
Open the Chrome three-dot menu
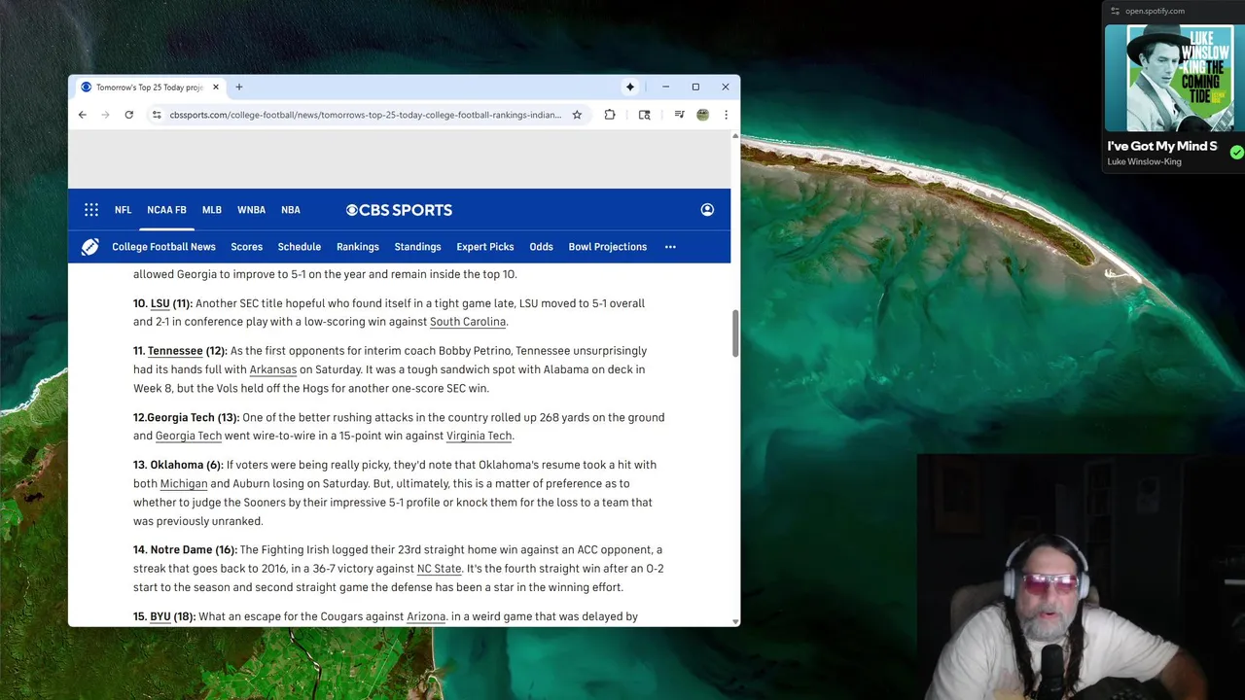(x=726, y=115)
